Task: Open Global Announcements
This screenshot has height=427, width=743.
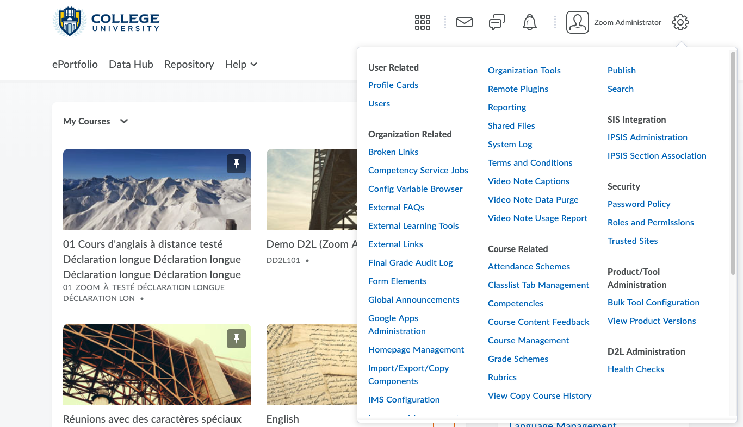Action: point(414,300)
